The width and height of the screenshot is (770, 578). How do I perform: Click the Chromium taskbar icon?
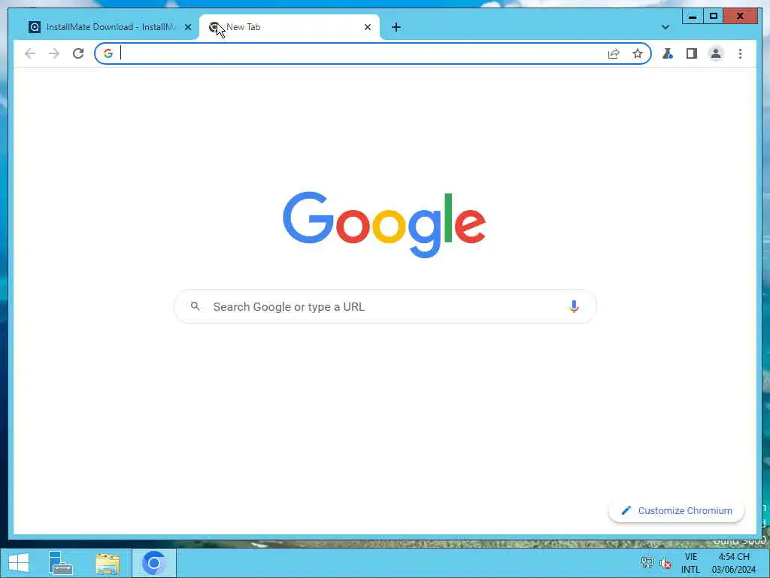point(153,563)
